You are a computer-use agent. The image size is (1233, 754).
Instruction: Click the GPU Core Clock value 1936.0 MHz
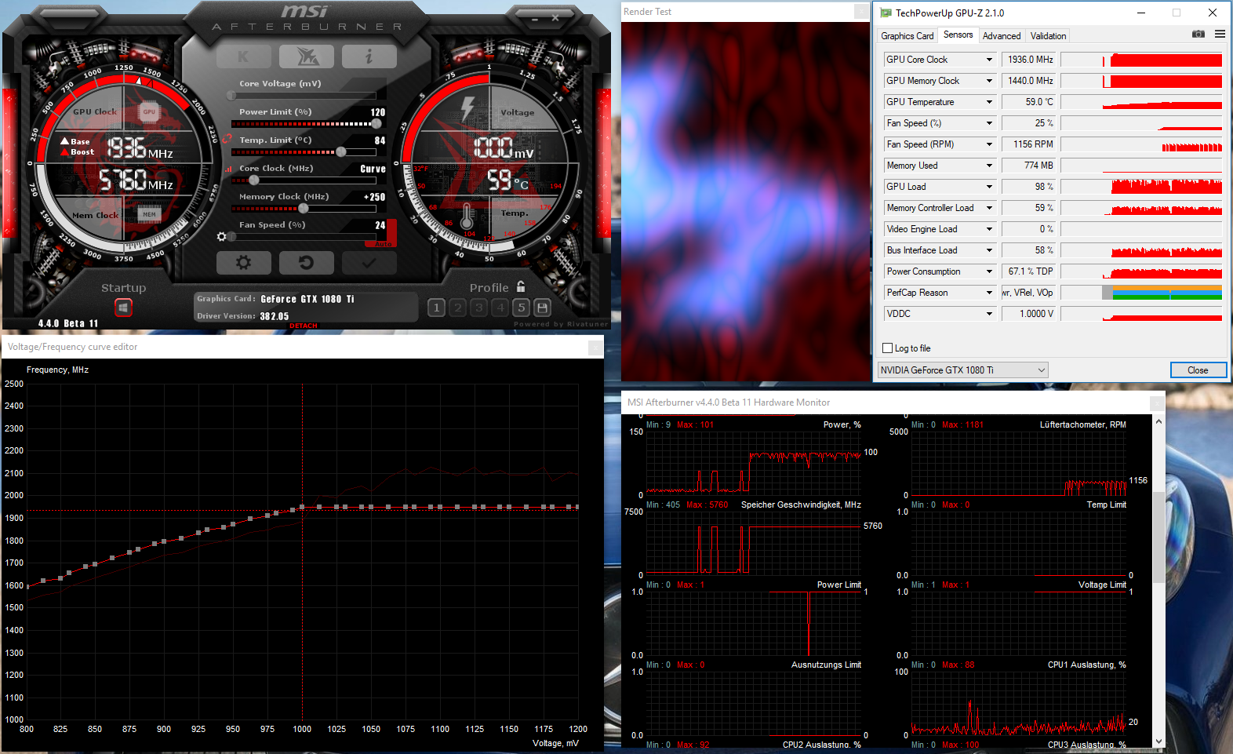[x=1029, y=60]
